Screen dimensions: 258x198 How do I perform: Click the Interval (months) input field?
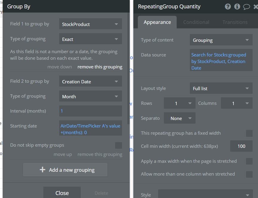point(90,111)
